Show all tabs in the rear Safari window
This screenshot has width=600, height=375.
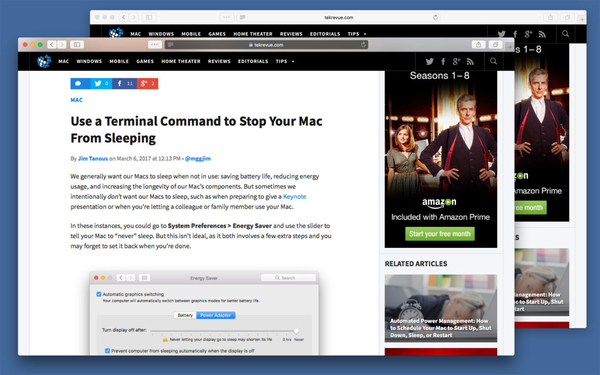pos(567,17)
